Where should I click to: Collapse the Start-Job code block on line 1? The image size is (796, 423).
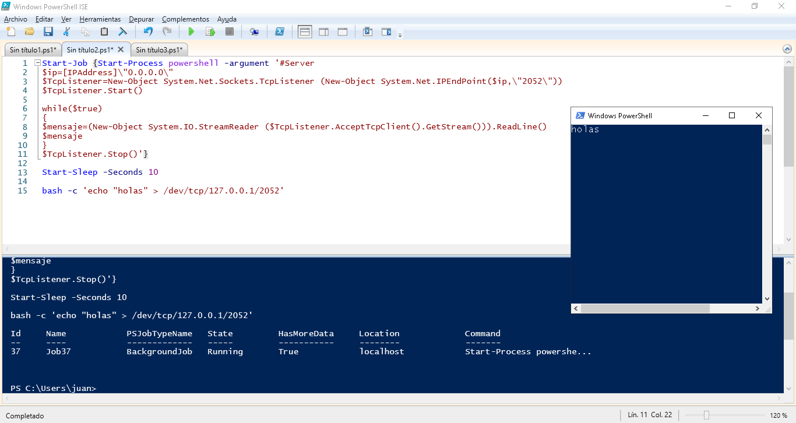coord(37,63)
